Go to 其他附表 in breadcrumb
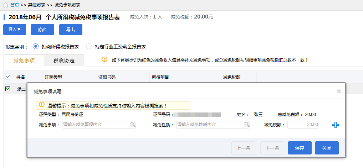Image resolution: width=363 pixels, height=168 pixels. tap(37, 5)
